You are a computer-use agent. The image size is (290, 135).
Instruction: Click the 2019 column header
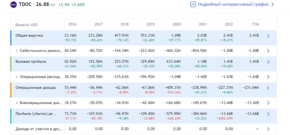point(151,24)
